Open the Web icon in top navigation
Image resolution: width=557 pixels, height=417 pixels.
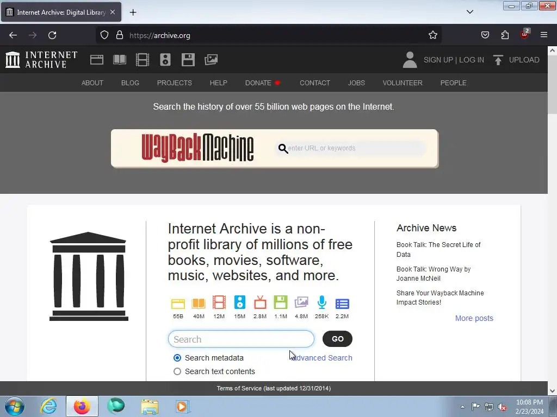pyautogui.click(x=97, y=60)
